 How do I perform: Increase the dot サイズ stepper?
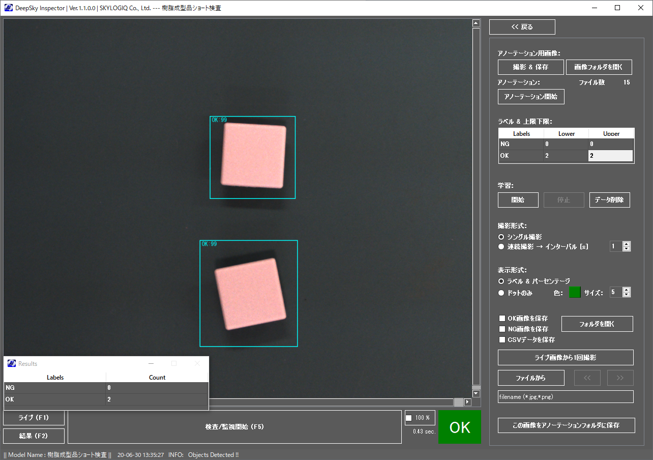click(x=627, y=290)
